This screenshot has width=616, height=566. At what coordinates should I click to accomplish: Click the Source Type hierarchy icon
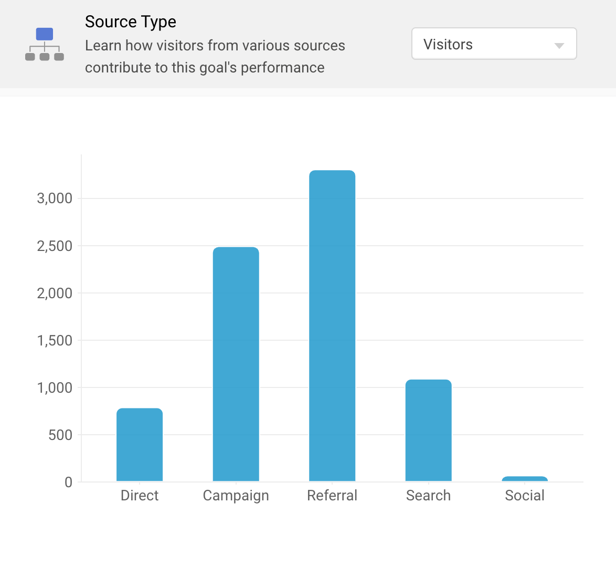[x=45, y=44]
